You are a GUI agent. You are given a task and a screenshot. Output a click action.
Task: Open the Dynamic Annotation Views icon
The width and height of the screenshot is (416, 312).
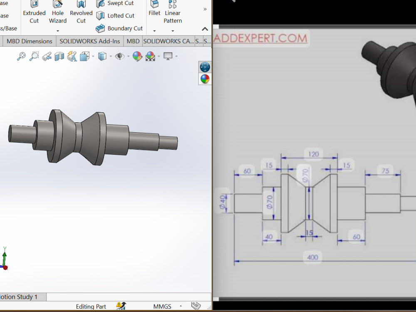point(72,56)
